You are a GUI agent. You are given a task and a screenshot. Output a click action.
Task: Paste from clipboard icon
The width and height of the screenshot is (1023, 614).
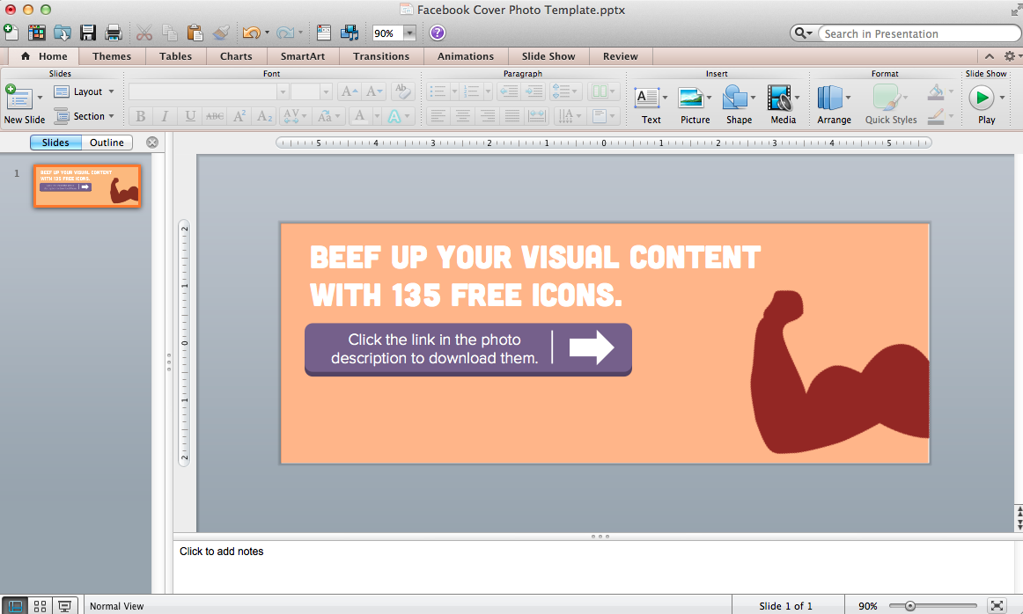click(195, 33)
